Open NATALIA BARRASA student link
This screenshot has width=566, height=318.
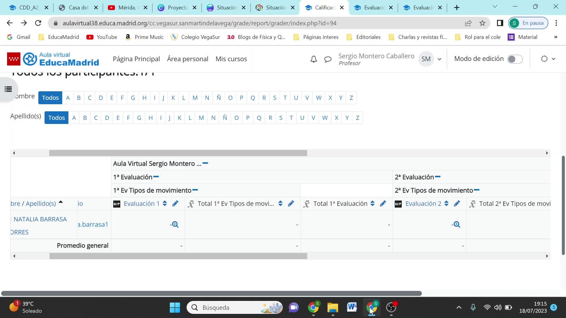40,219
